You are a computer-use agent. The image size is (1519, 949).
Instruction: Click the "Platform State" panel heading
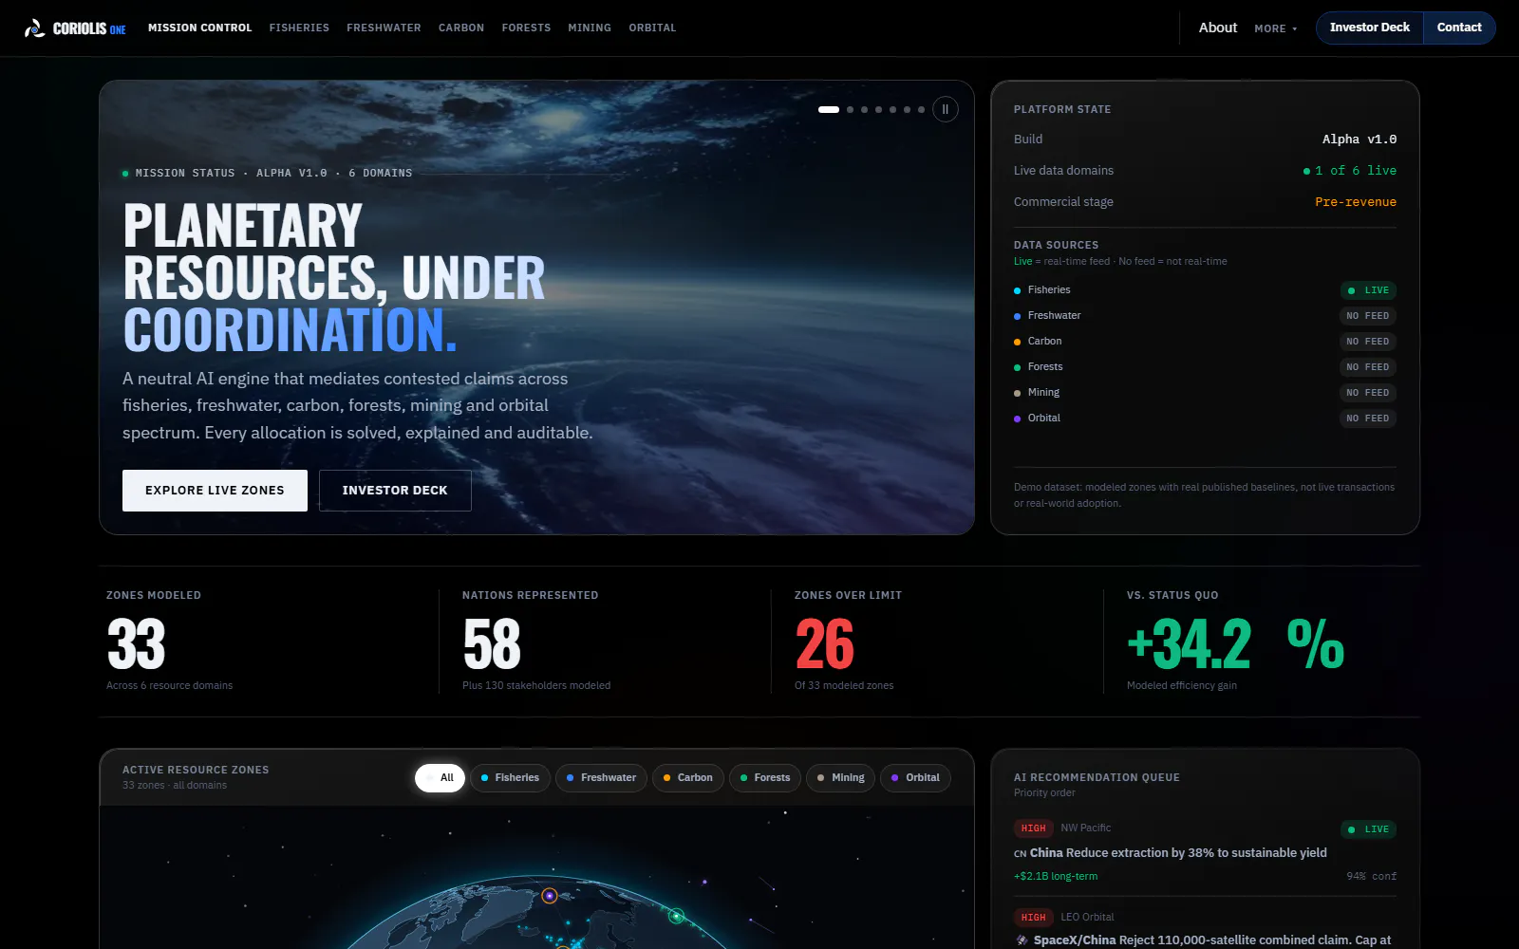pyautogui.click(x=1062, y=110)
